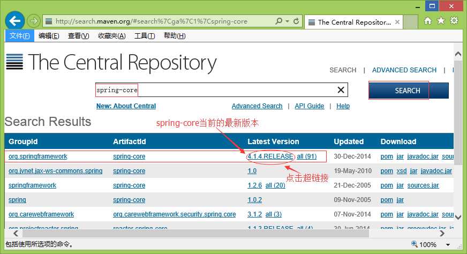The image size is (467, 254).
Task: Open the Help link
Action: click(x=343, y=106)
